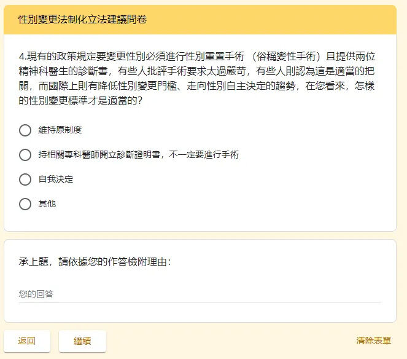Select the 維持原制度 radio button
The image size is (407, 359).
(25, 130)
